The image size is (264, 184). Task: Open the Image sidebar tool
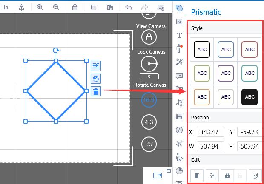coord(179,22)
